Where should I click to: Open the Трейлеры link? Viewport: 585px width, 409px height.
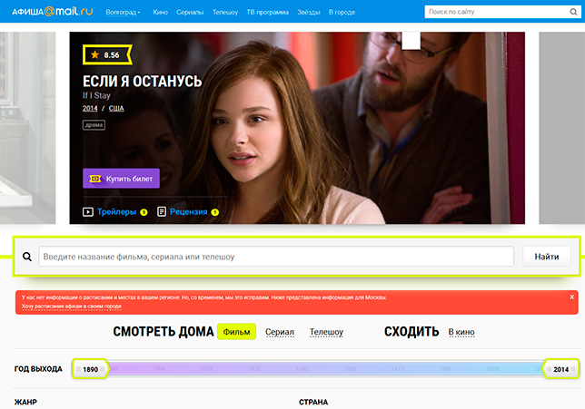coord(117,212)
